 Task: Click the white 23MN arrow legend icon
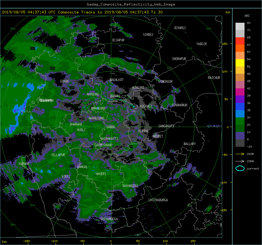[240, 161]
